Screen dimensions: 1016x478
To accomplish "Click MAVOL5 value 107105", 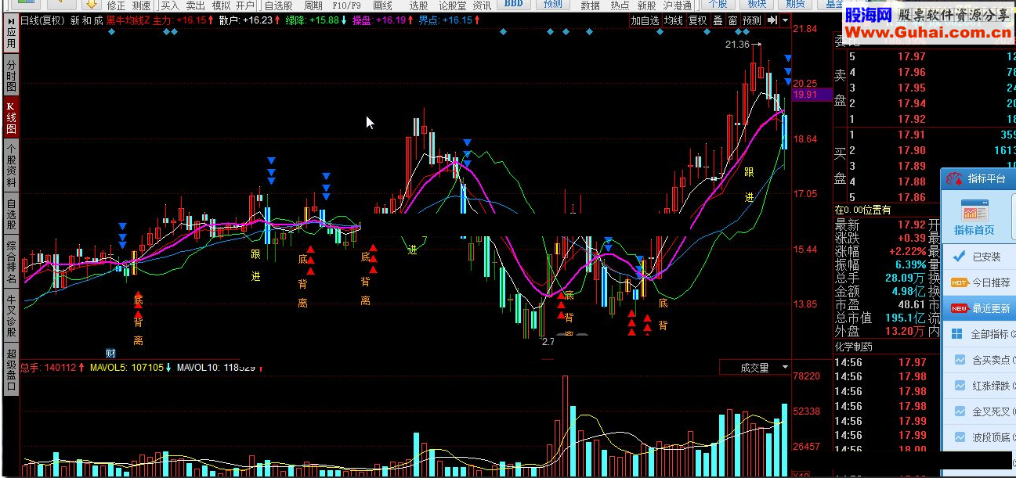I will click(x=147, y=367).
